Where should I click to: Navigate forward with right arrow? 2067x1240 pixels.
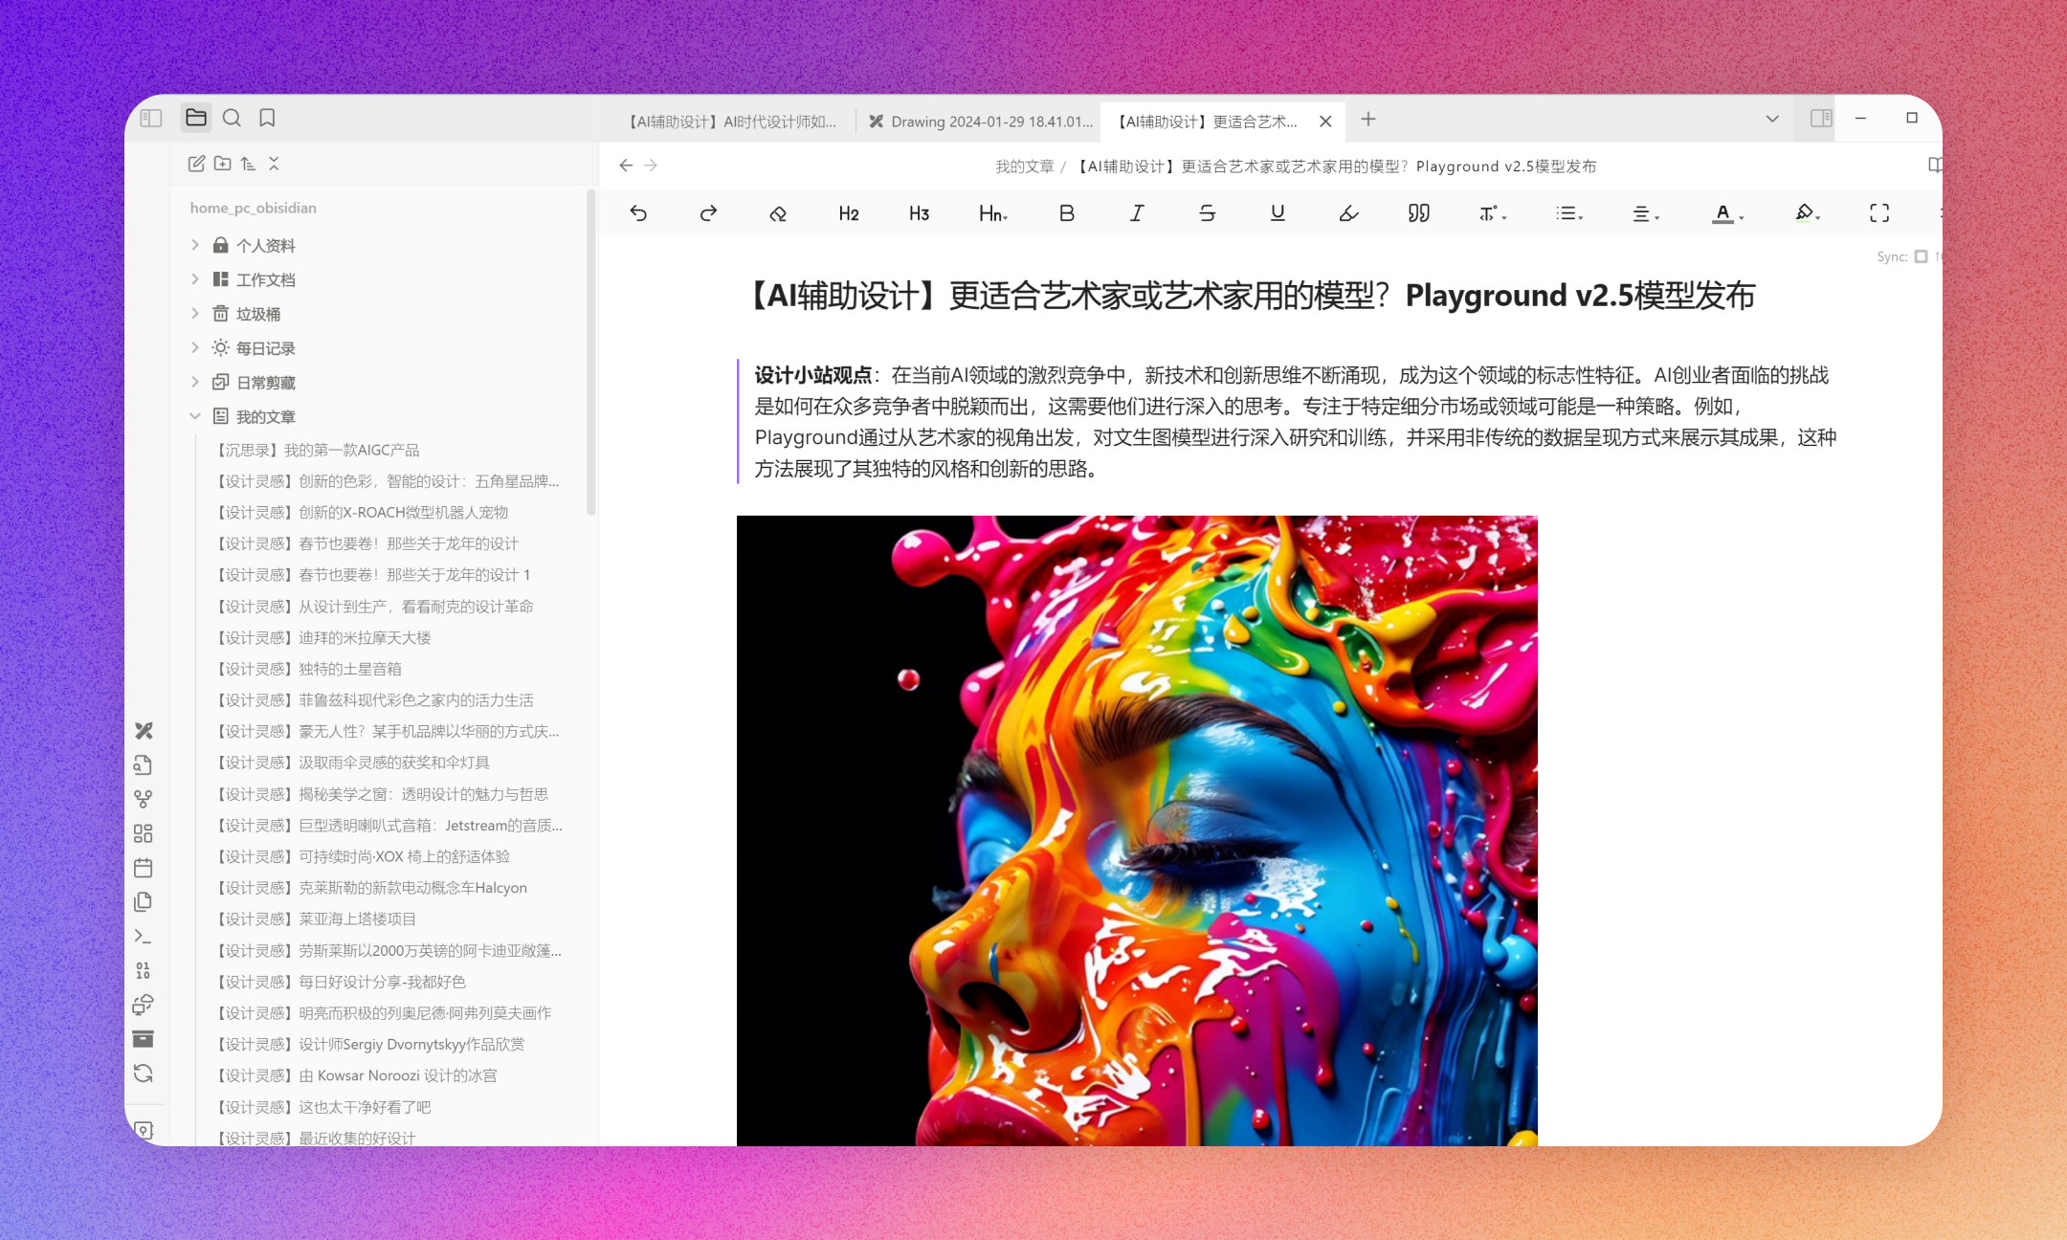(652, 166)
